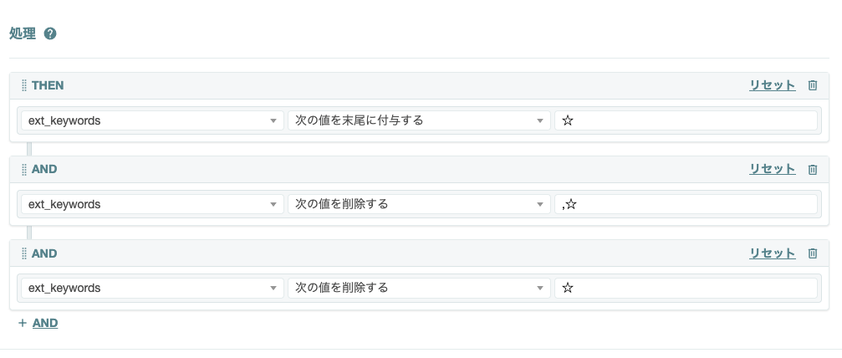The image size is (842, 358).
Task: Click リセット link in first AND block
Action: tap(773, 169)
